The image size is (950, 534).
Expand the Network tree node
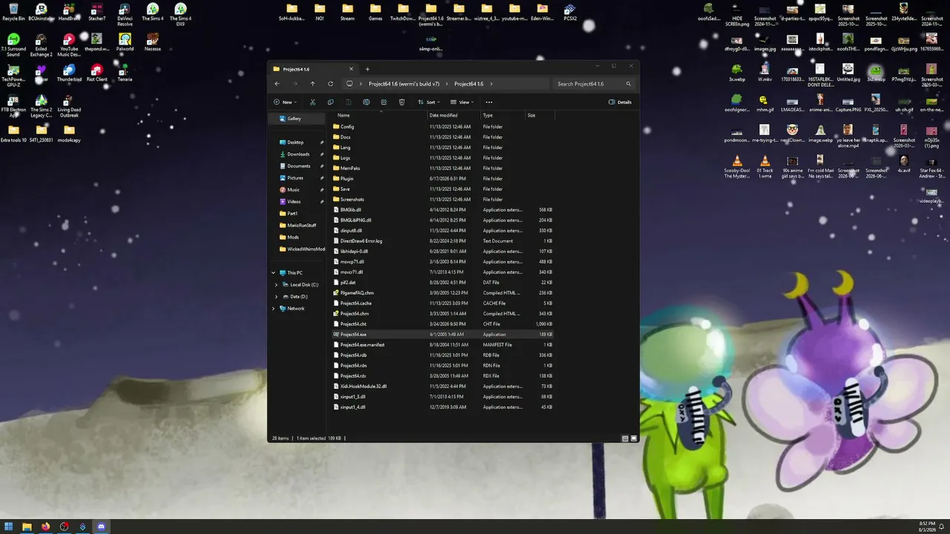[x=273, y=309]
